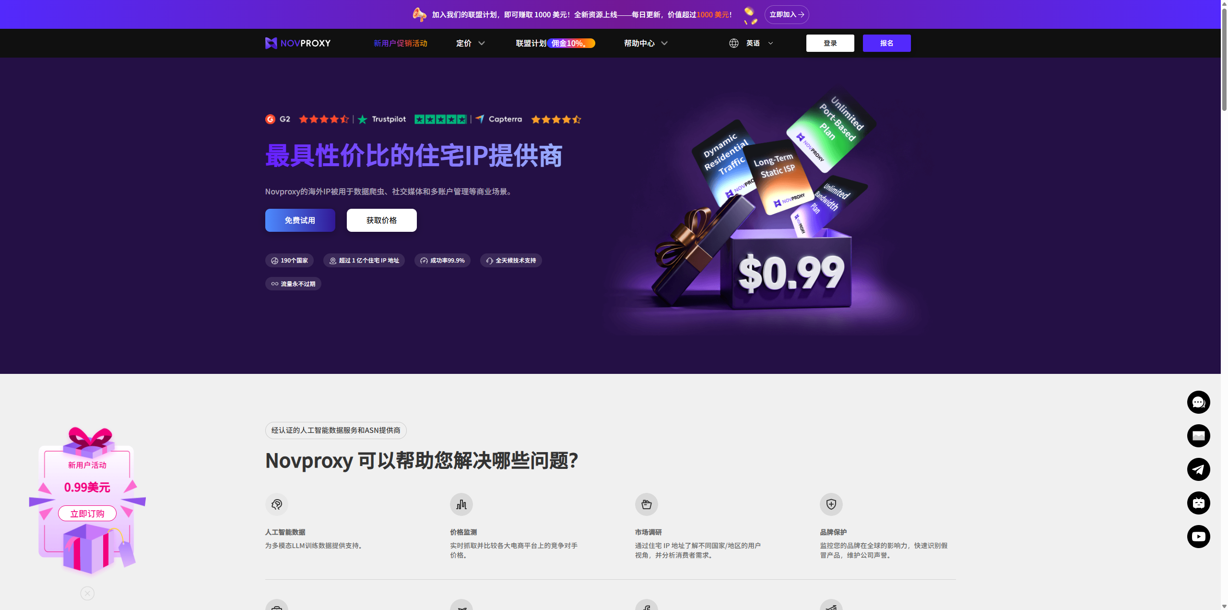Select the 价格监测 chart icon
This screenshot has height=610, width=1228.
(461, 504)
